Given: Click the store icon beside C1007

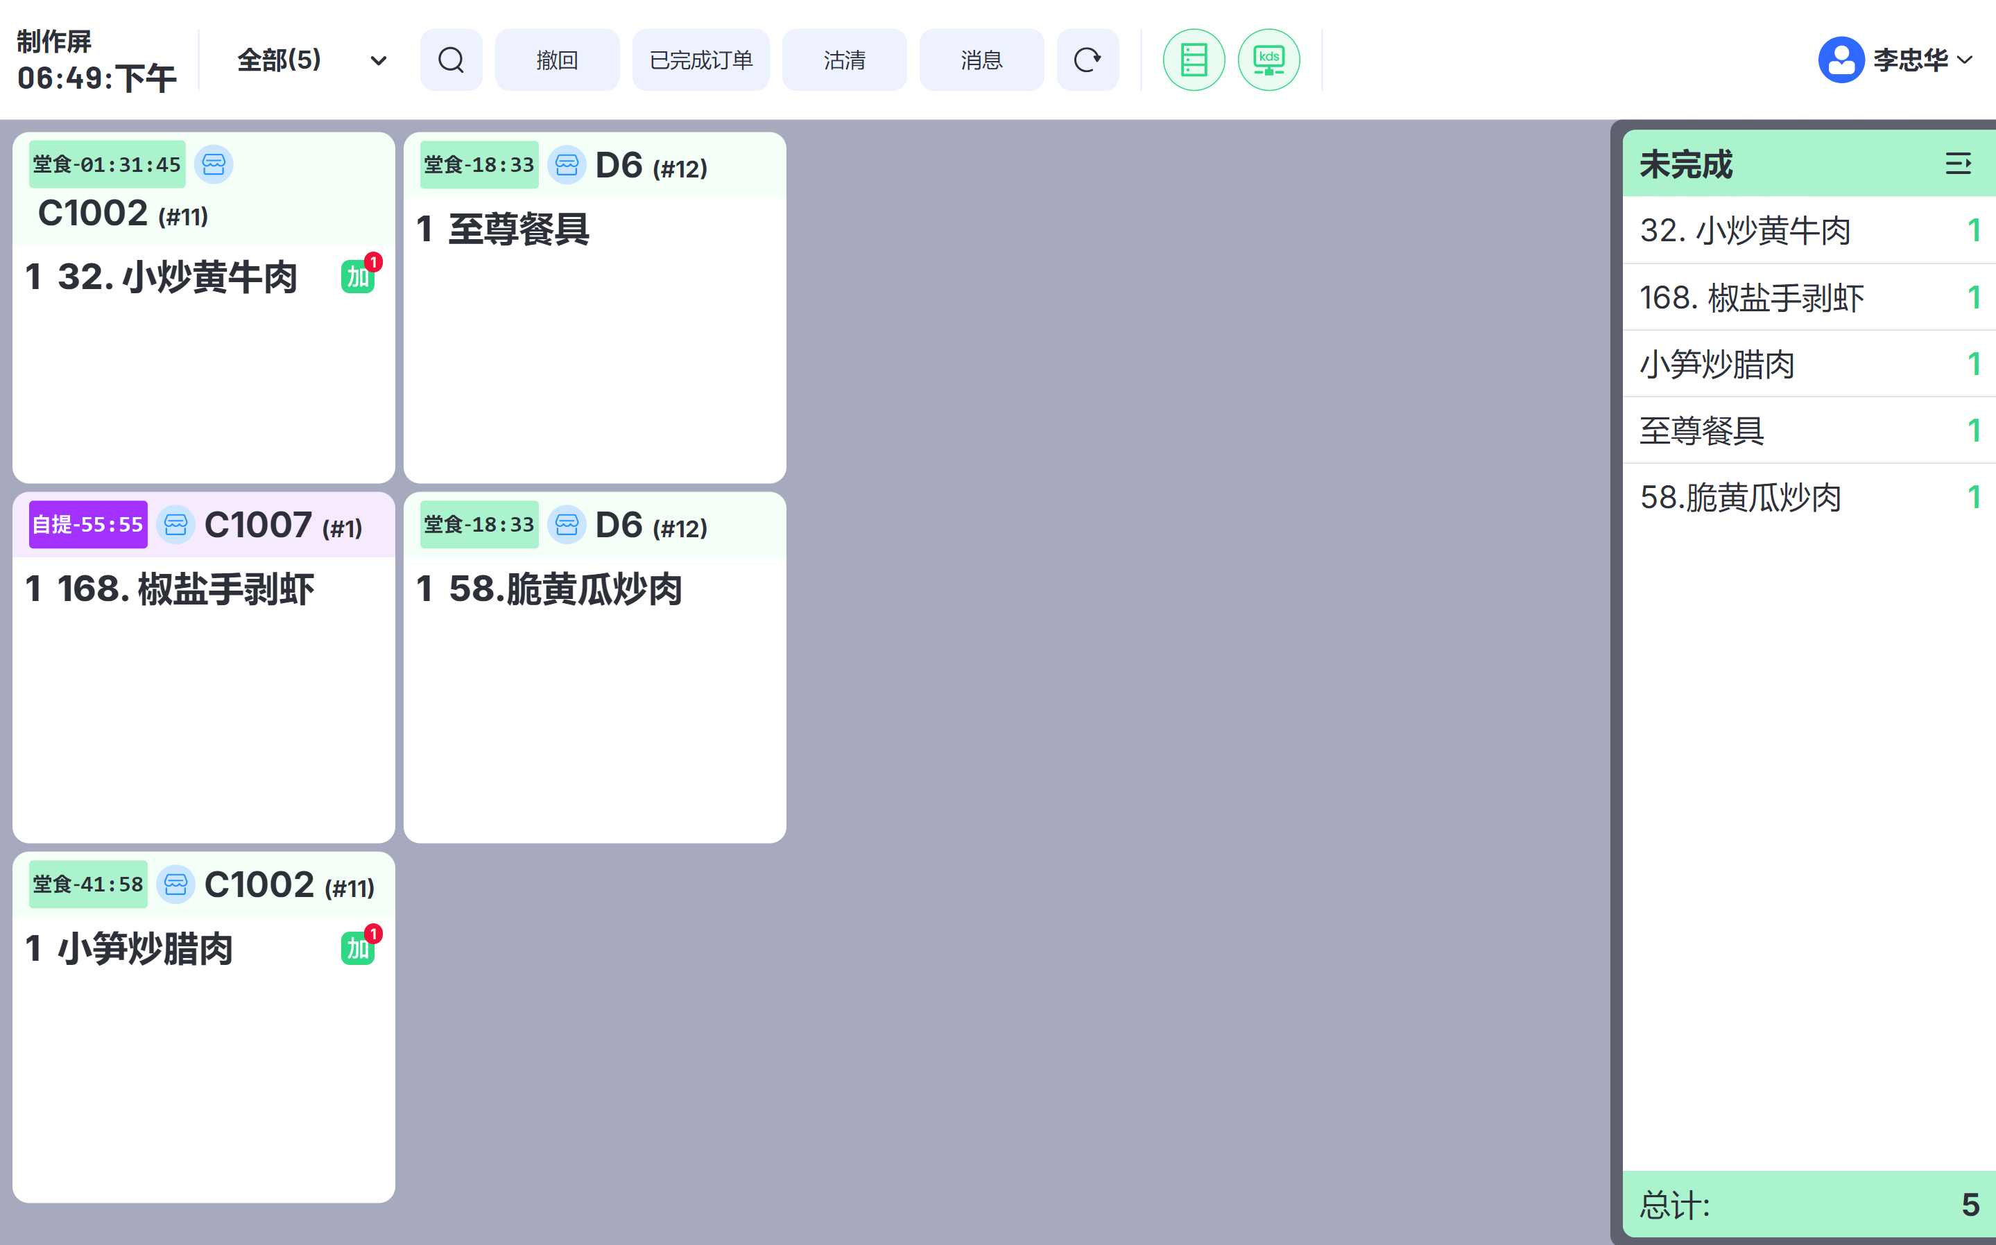Looking at the screenshot, I should (175, 525).
